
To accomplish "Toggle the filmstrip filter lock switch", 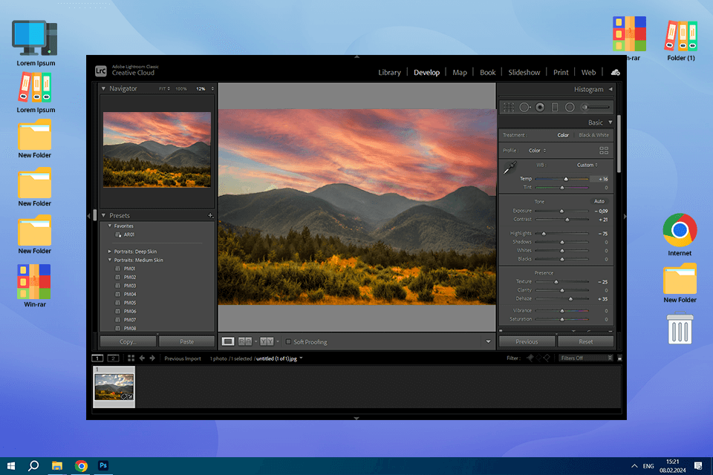I will click(619, 358).
